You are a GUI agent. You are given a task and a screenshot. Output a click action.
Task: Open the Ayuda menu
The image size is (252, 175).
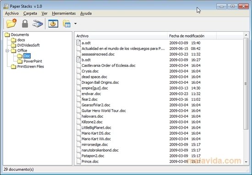[86, 13]
